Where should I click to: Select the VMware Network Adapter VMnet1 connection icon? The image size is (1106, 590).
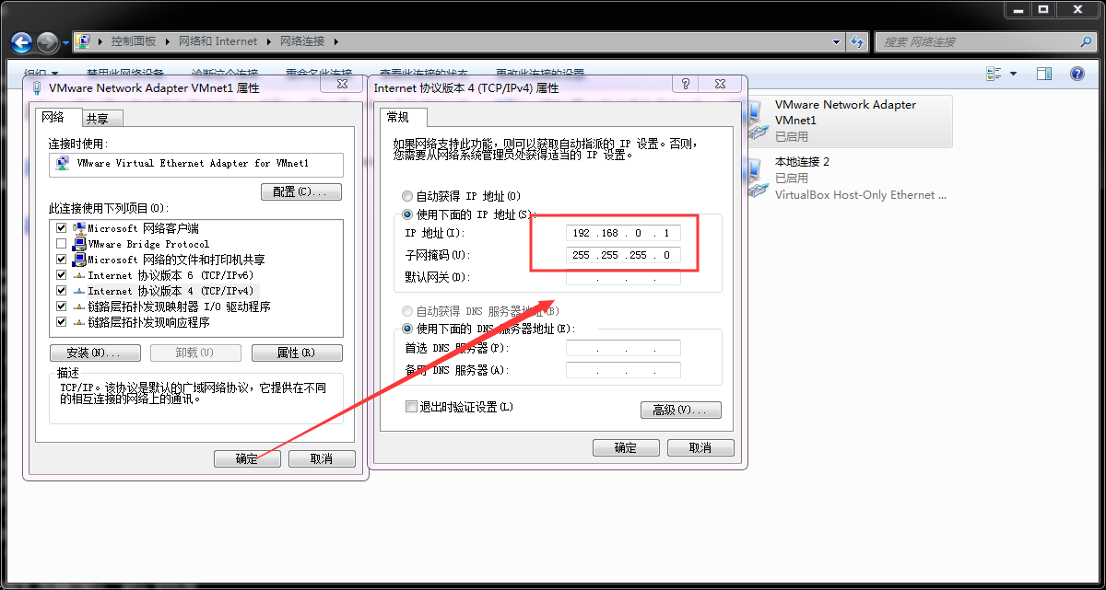(x=756, y=121)
